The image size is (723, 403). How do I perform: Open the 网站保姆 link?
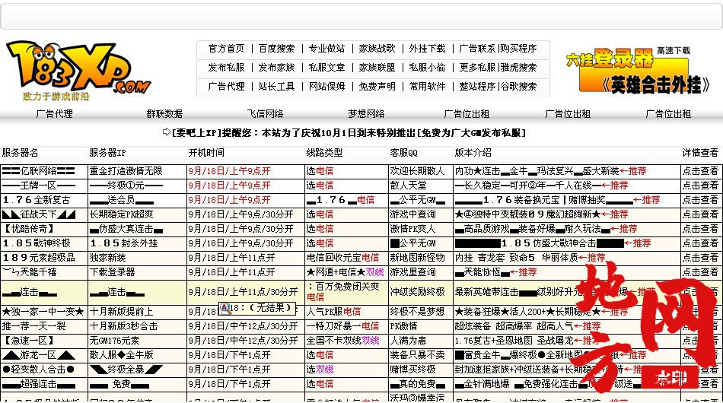[326, 86]
